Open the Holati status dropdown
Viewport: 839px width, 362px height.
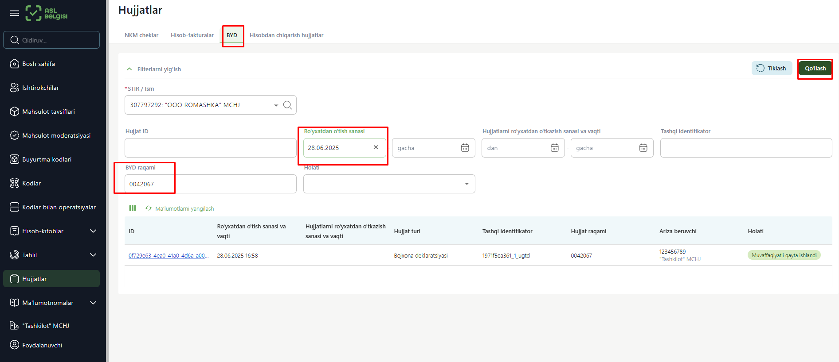pos(389,184)
